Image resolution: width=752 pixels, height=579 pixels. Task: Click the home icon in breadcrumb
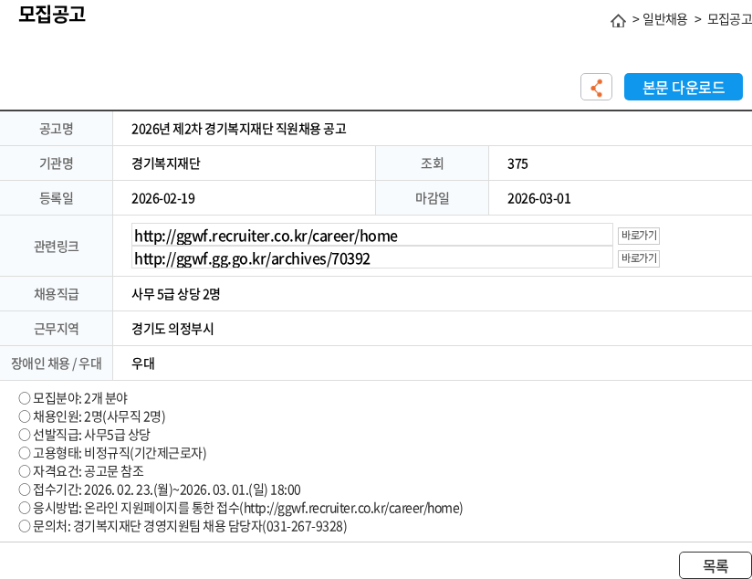618,21
